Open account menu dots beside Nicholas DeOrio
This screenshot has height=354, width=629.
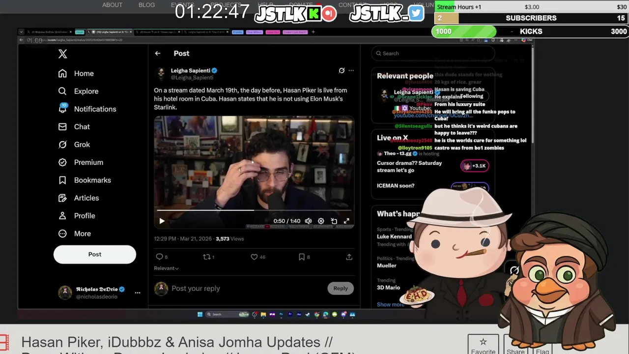[x=138, y=293]
